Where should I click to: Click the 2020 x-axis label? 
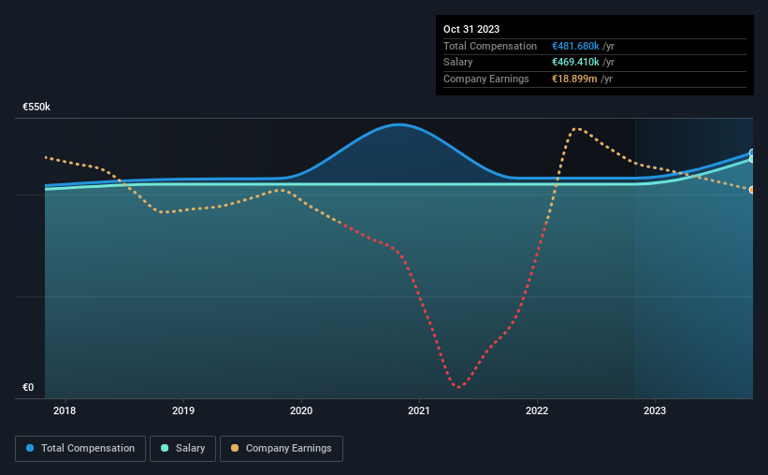pos(301,410)
